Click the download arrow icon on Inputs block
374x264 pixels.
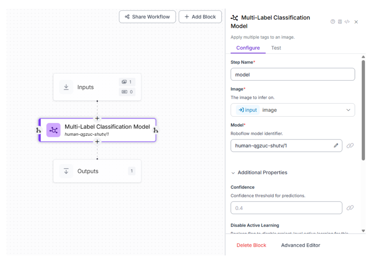tap(66, 87)
